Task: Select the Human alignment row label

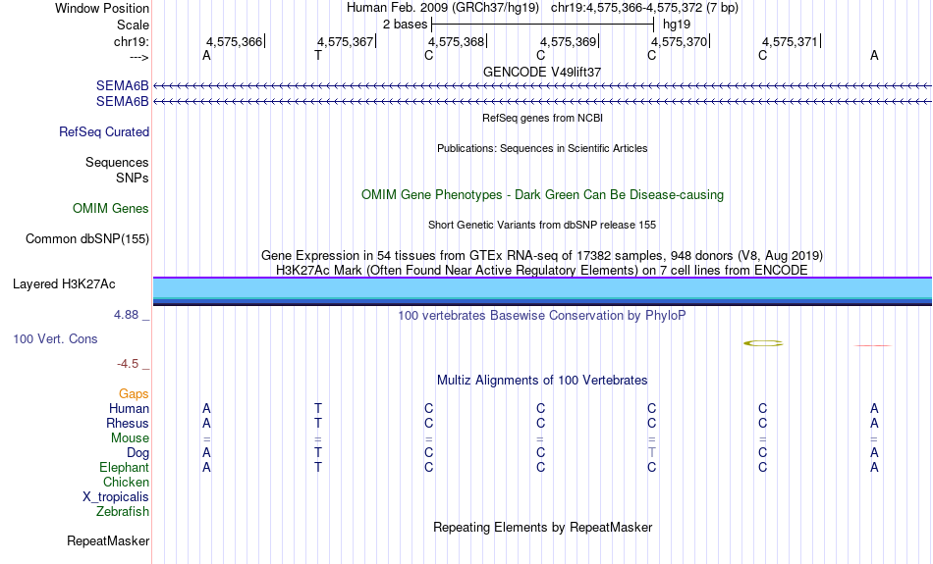Action: (129, 408)
